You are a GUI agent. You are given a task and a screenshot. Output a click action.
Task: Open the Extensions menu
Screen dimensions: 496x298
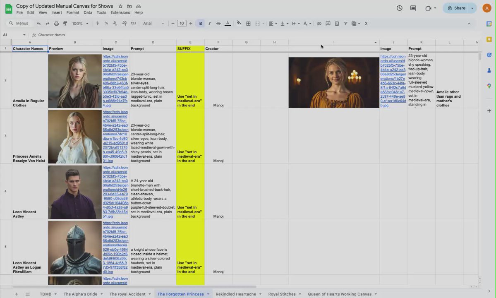(x=120, y=12)
